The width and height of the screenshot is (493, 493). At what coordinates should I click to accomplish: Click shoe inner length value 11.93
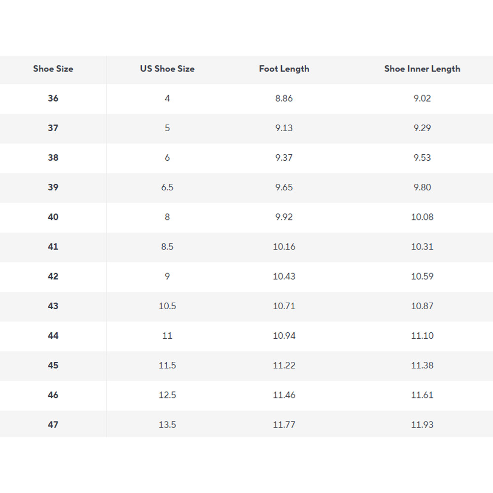(x=422, y=424)
